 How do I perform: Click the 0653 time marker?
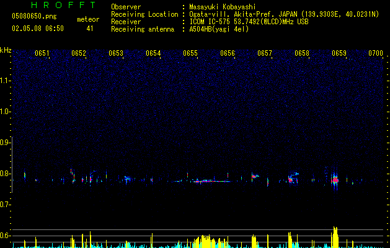[x=116, y=53]
